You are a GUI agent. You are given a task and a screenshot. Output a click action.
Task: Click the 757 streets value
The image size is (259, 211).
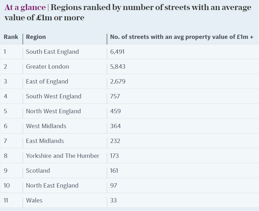115,96
